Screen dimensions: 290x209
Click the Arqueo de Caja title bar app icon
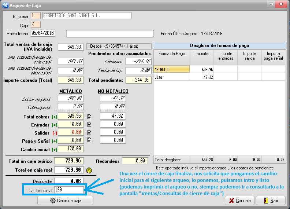5,5
